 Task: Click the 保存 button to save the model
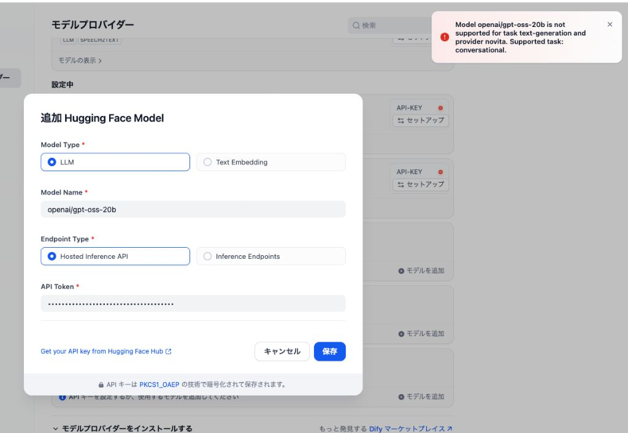(329, 351)
